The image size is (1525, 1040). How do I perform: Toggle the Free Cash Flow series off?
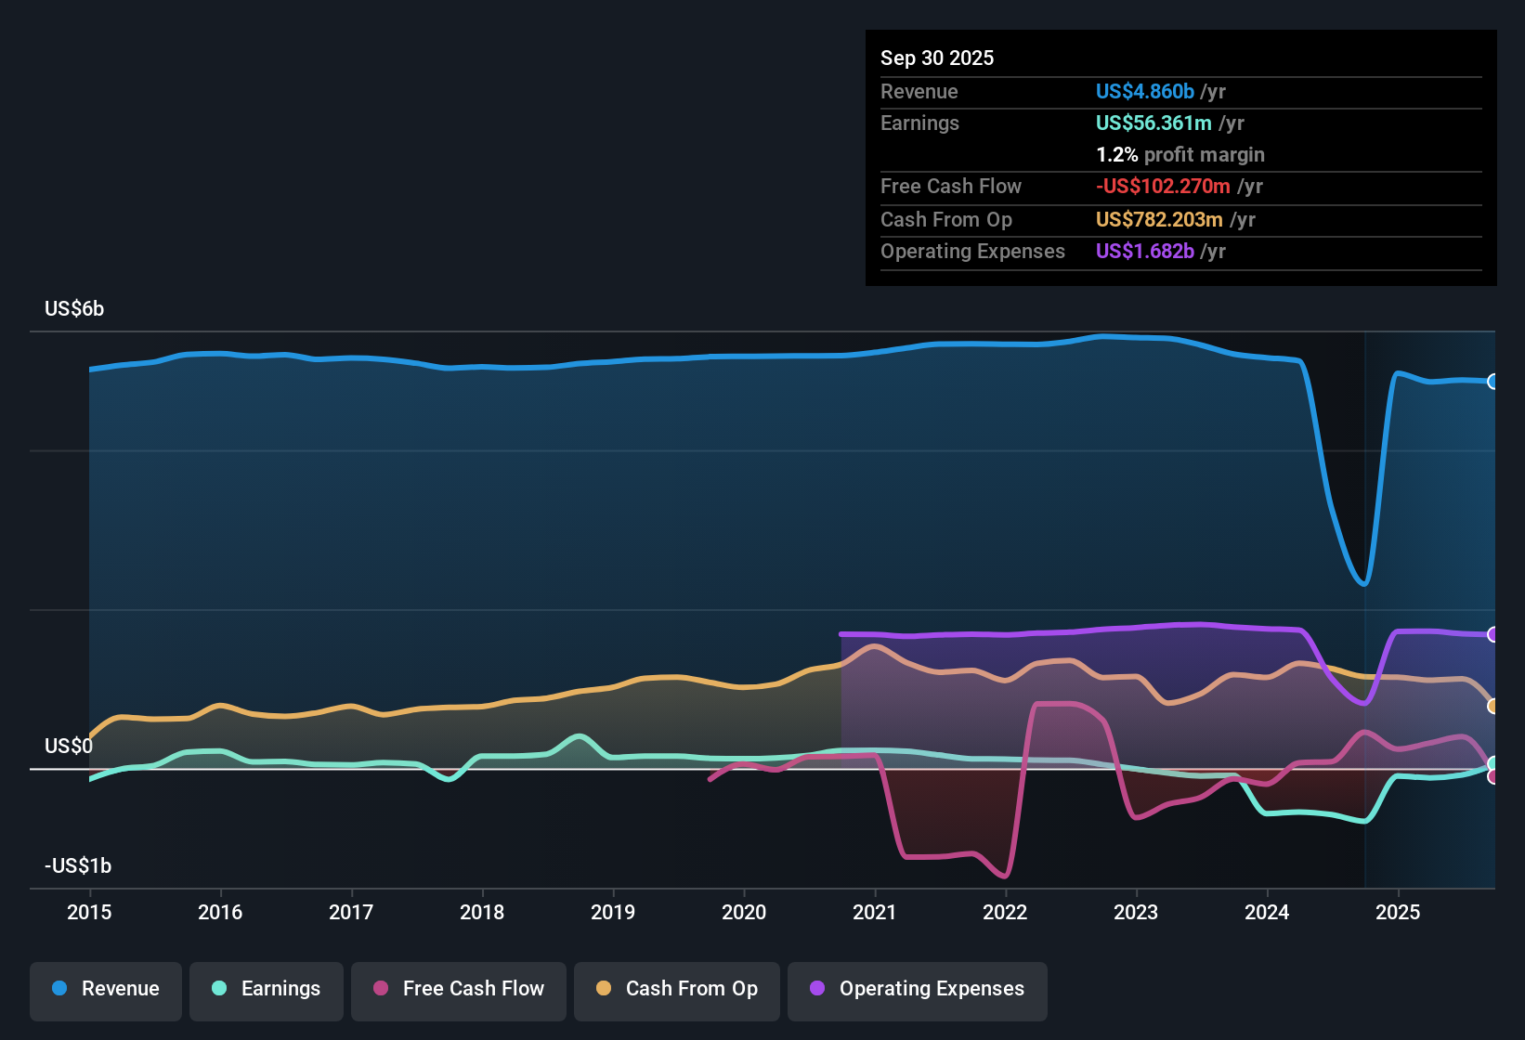458,989
